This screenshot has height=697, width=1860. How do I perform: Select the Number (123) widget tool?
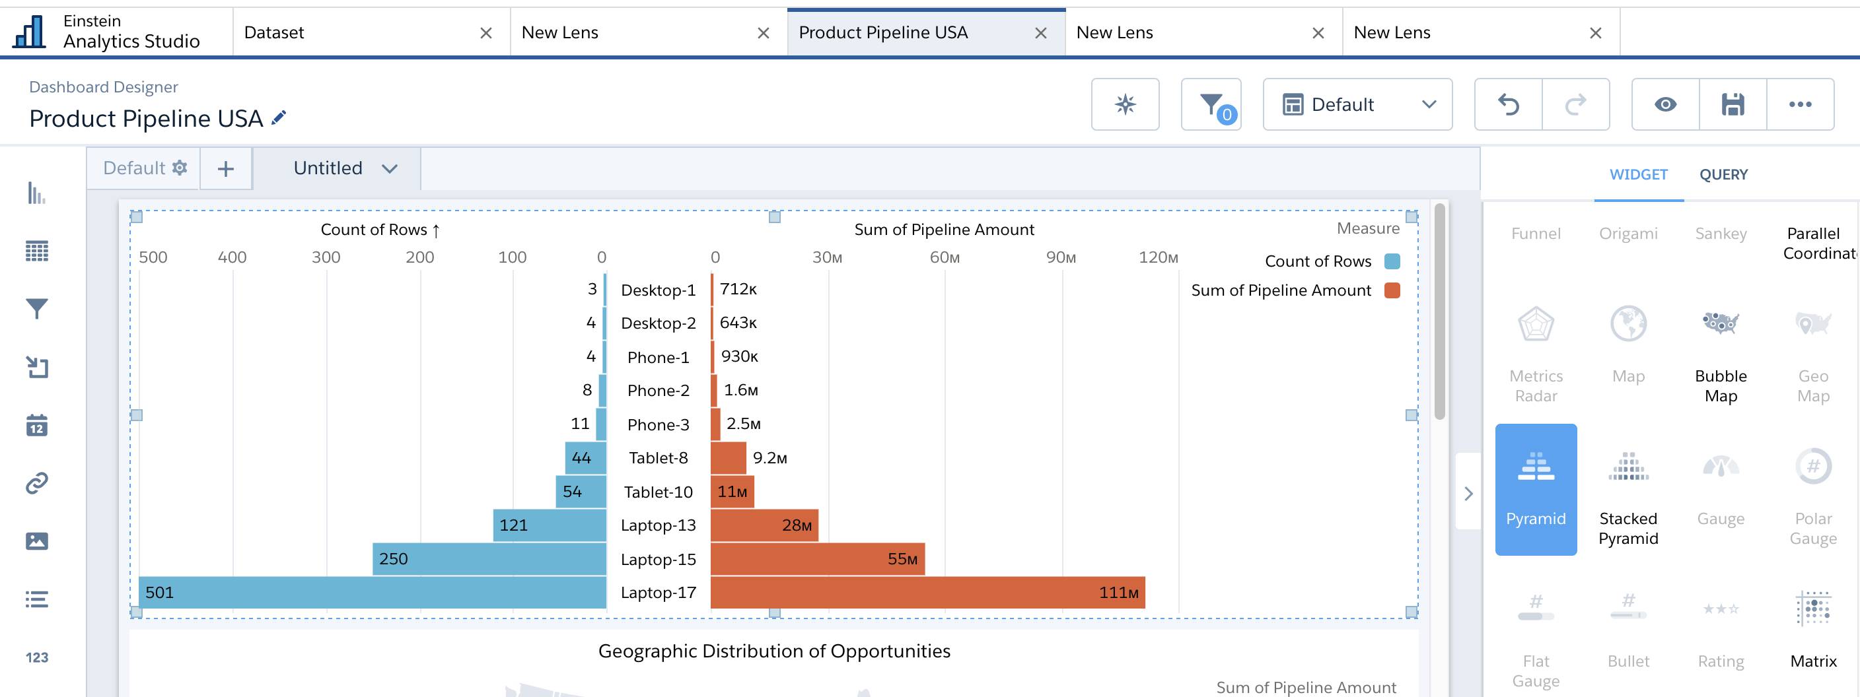coord(38,657)
